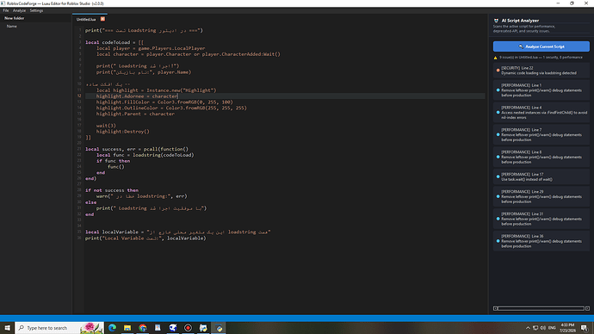Screen dimensions: 594x334
Task: Select the SECURITY Line 22 issue
Action: 541,71
